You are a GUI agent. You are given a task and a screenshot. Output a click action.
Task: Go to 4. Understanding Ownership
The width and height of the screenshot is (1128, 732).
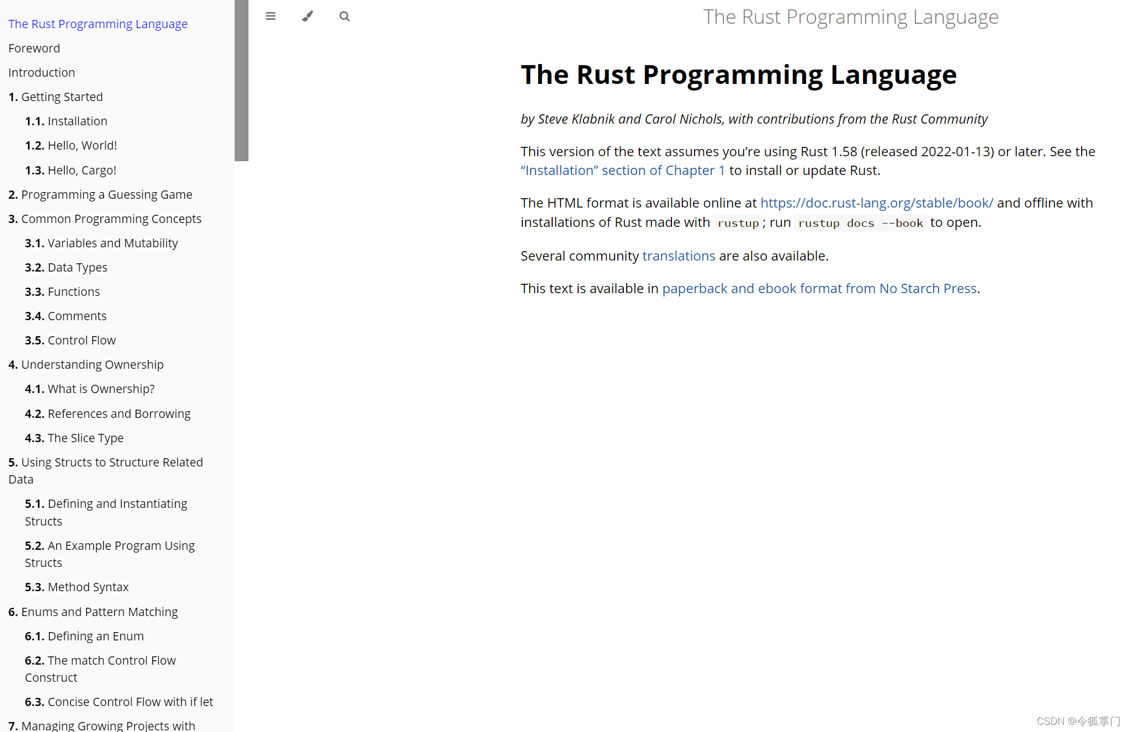[x=86, y=364]
